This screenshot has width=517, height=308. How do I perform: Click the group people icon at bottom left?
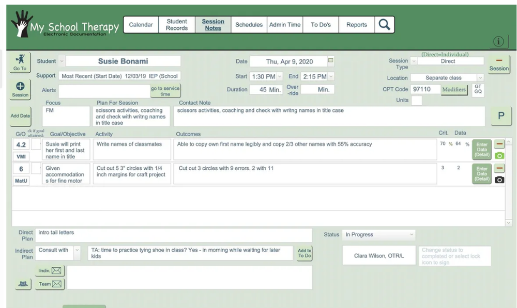coord(23,284)
